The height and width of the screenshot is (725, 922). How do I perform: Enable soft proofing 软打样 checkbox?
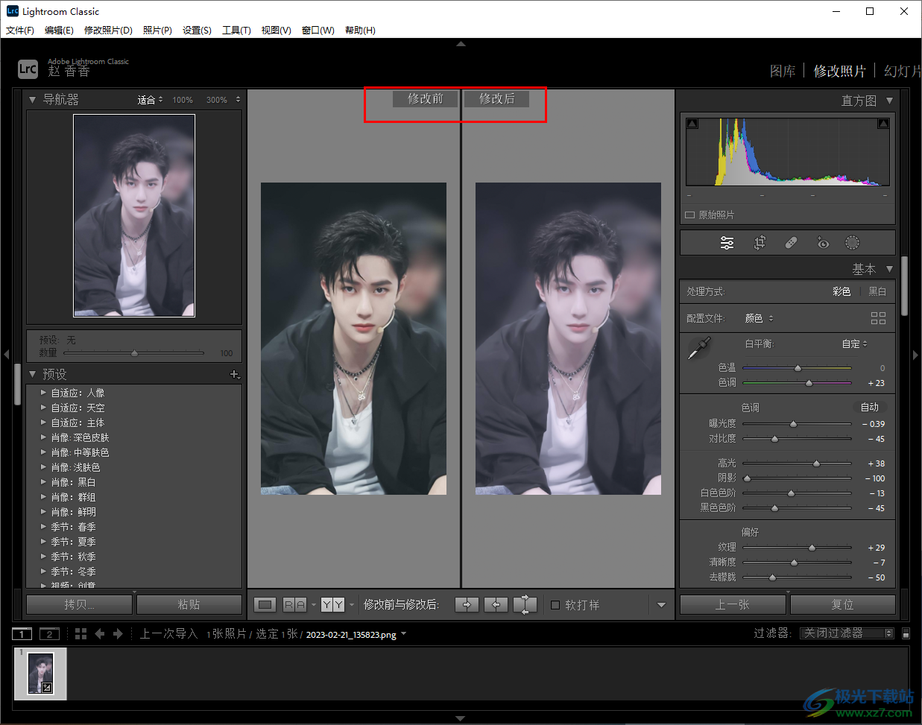click(x=555, y=605)
